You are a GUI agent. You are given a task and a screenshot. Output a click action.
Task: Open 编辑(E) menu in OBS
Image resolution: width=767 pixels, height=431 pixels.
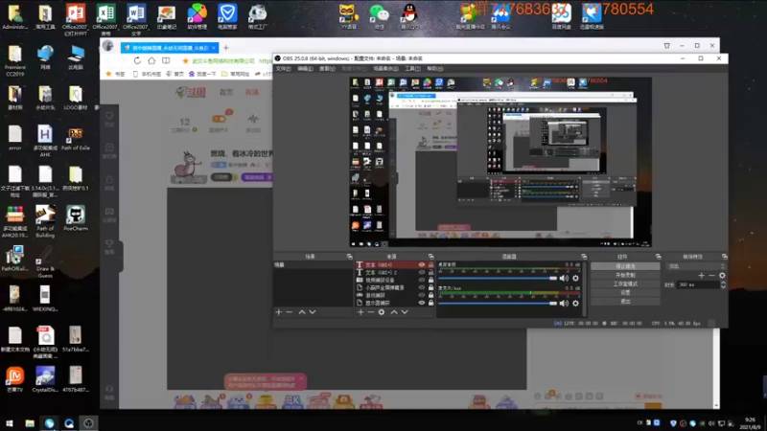click(305, 69)
